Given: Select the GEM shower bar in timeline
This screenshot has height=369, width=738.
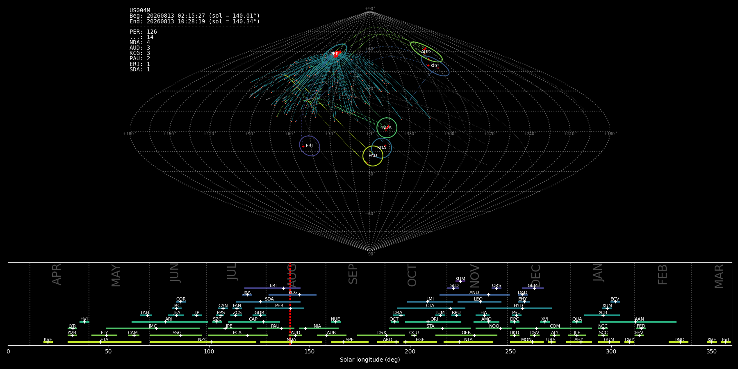Looking at the screenshot, I should coord(533,288).
